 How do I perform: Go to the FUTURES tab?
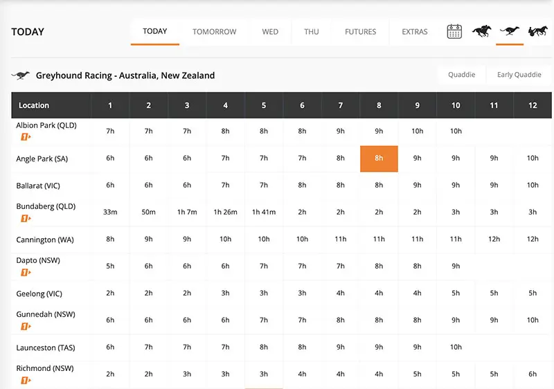[x=360, y=32]
